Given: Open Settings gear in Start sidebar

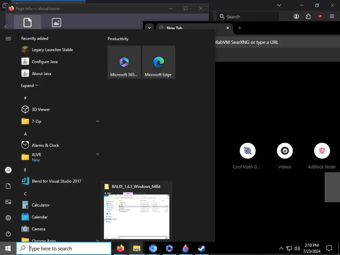Looking at the screenshot, I should pos(8,218).
